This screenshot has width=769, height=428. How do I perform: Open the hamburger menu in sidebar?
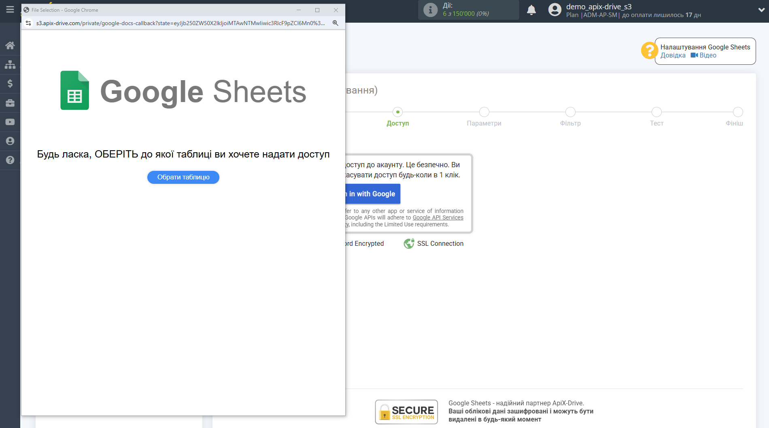pos(10,9)
